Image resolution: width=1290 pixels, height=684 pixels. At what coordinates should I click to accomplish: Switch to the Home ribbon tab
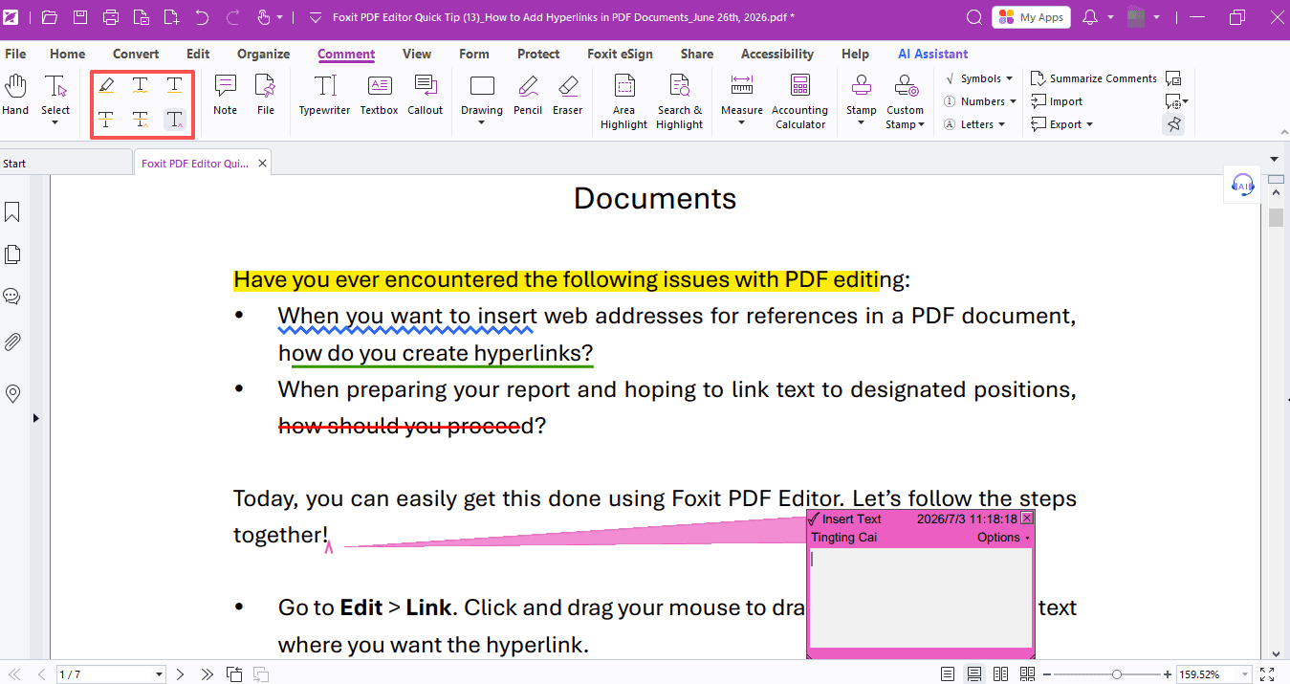point(67,54)
